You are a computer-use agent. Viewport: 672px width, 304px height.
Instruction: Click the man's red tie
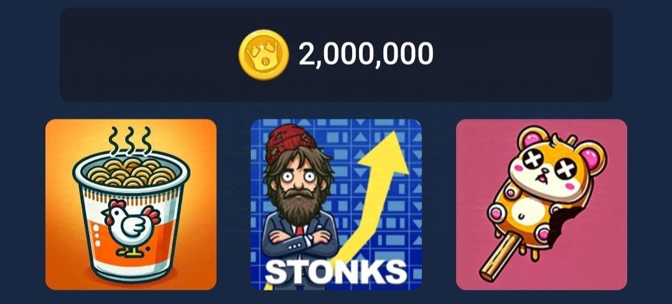click(x=299, y=231)
